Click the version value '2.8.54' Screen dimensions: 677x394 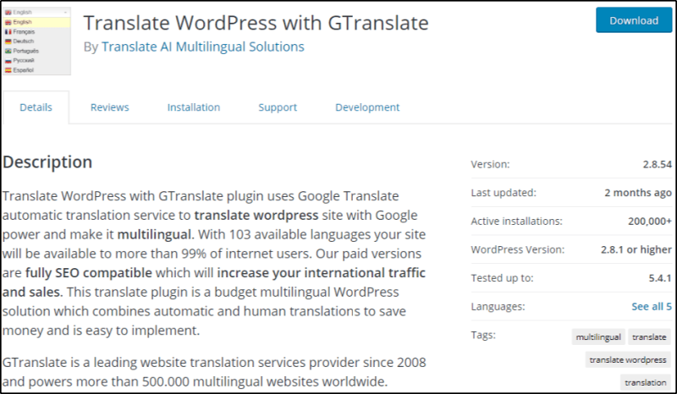click(658, 164)
